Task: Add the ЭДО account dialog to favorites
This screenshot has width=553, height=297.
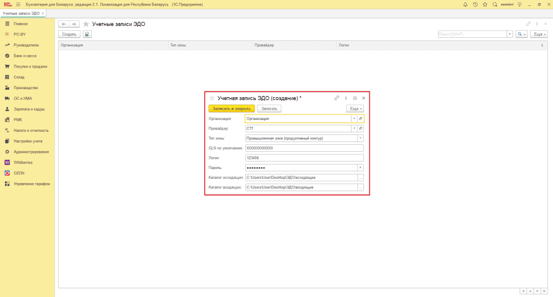Action: [x=212, y=98]
